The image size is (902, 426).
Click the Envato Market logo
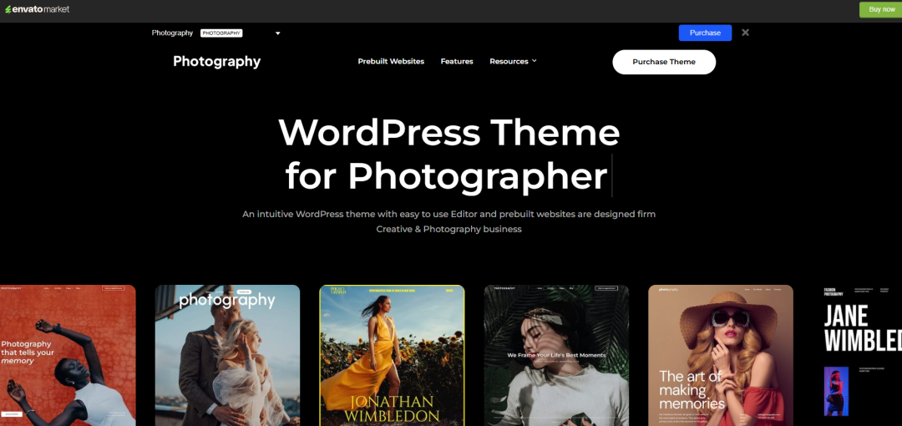(x=38, y=9)
